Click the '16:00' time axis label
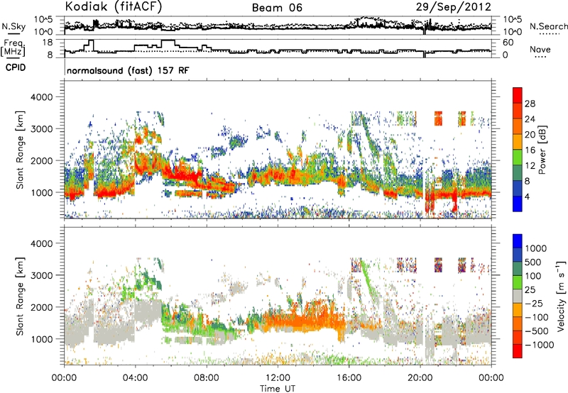This screenshot has height=393, width=568. click(349, 378)
